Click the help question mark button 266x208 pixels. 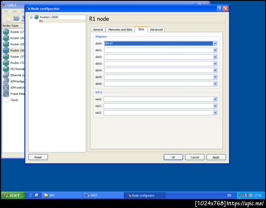[x=219, y=8]
